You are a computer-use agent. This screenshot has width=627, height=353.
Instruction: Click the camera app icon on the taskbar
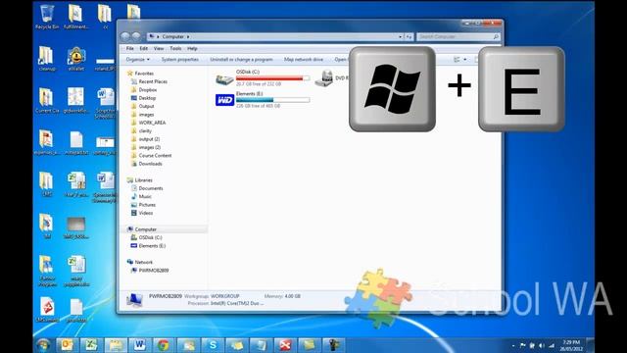coord(333,345)
